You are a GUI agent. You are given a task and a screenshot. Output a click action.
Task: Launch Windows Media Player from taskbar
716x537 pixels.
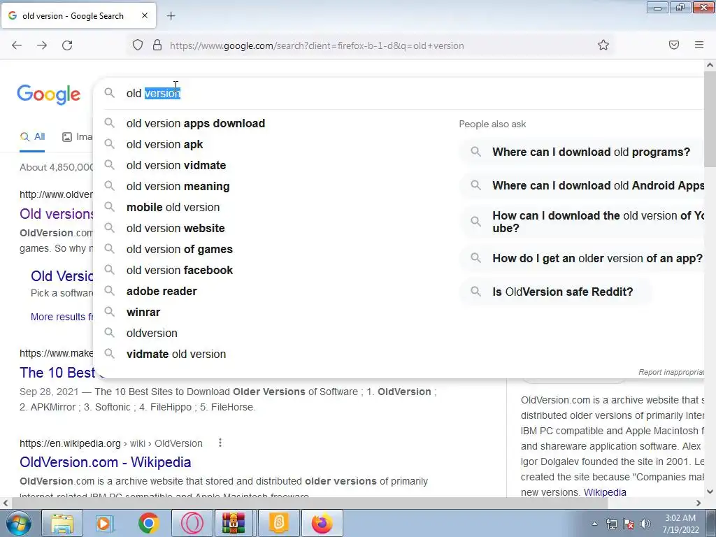click(105, 523)
